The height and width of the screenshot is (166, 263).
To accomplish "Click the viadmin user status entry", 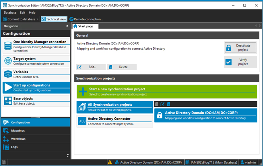I will [248, 162].
